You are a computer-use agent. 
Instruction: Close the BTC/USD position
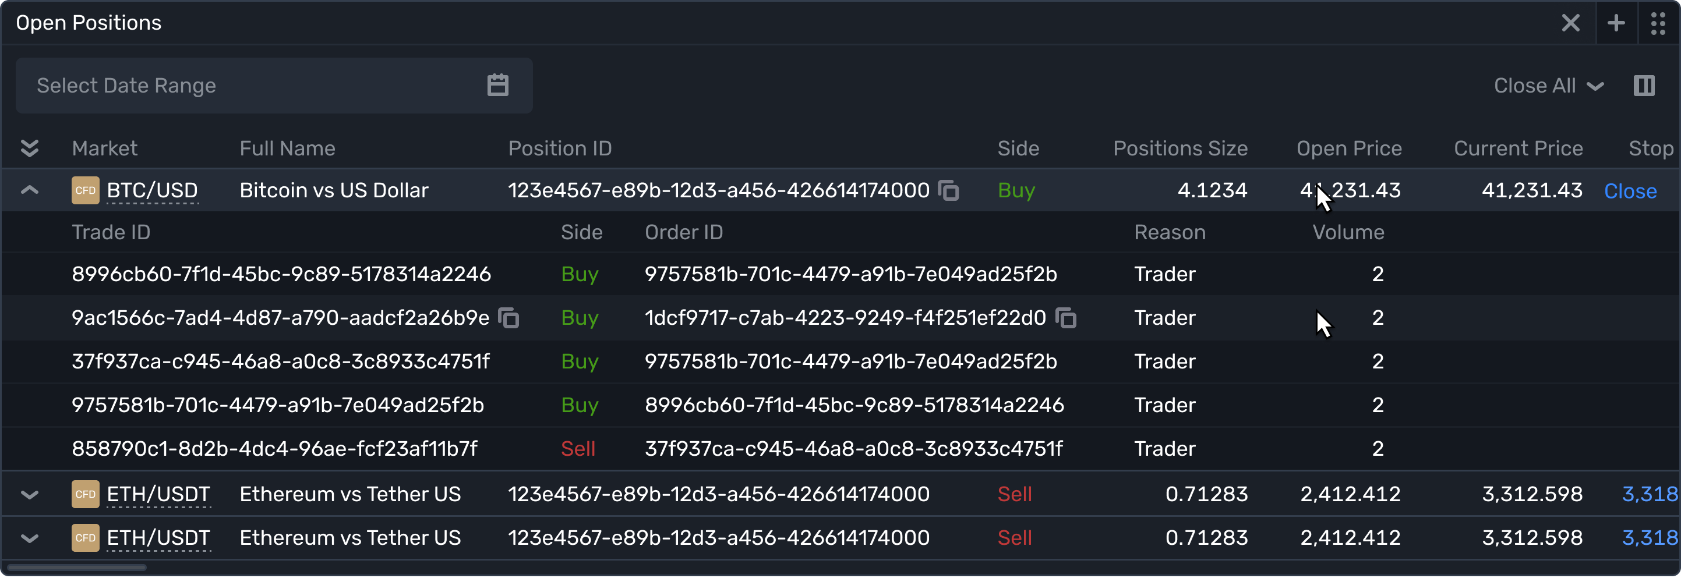1630,191
